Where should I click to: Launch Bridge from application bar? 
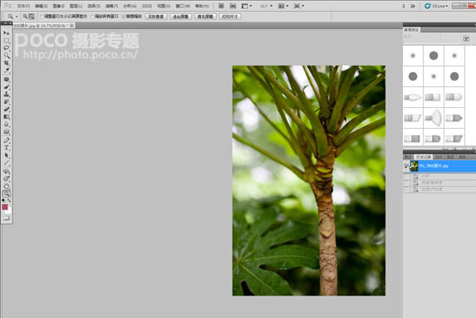click(221, 6)
